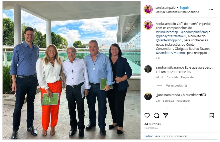Open the three-dot more options menu
Viewport: 220px width, 142px height.
(211, 10)
